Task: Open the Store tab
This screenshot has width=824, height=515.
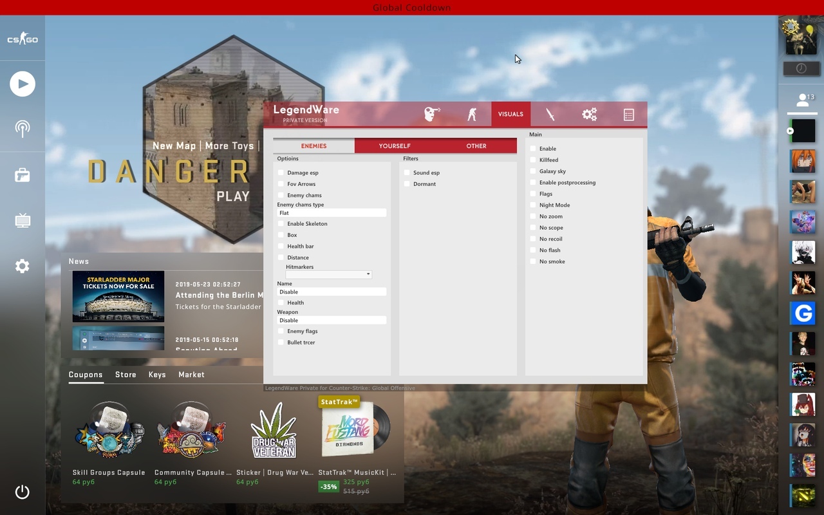Action: pos(126,375)
